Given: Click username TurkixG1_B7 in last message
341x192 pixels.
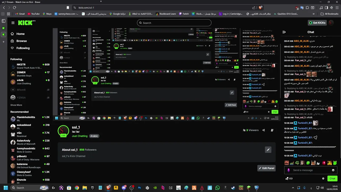Looking at the screenshot, I should 305,156.
